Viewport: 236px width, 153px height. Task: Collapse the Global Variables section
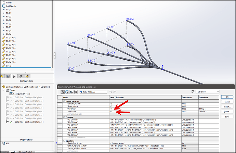64,101
